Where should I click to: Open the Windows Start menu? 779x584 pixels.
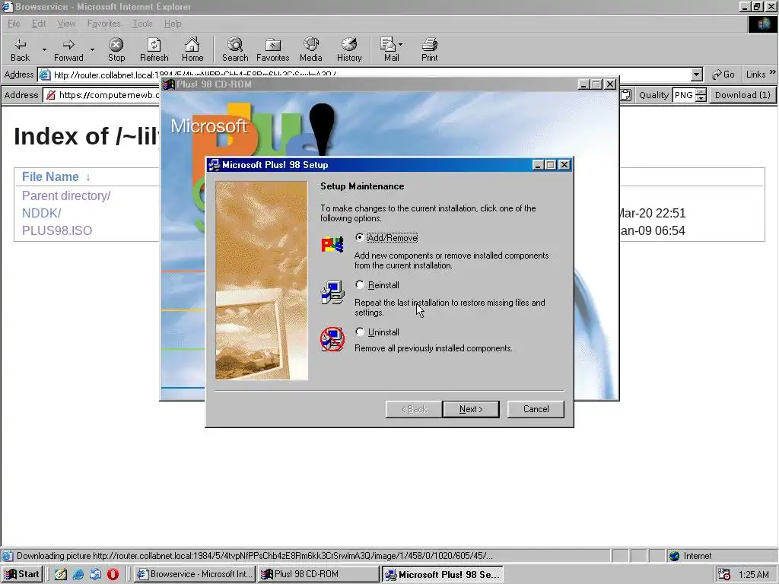pos(22,574)
